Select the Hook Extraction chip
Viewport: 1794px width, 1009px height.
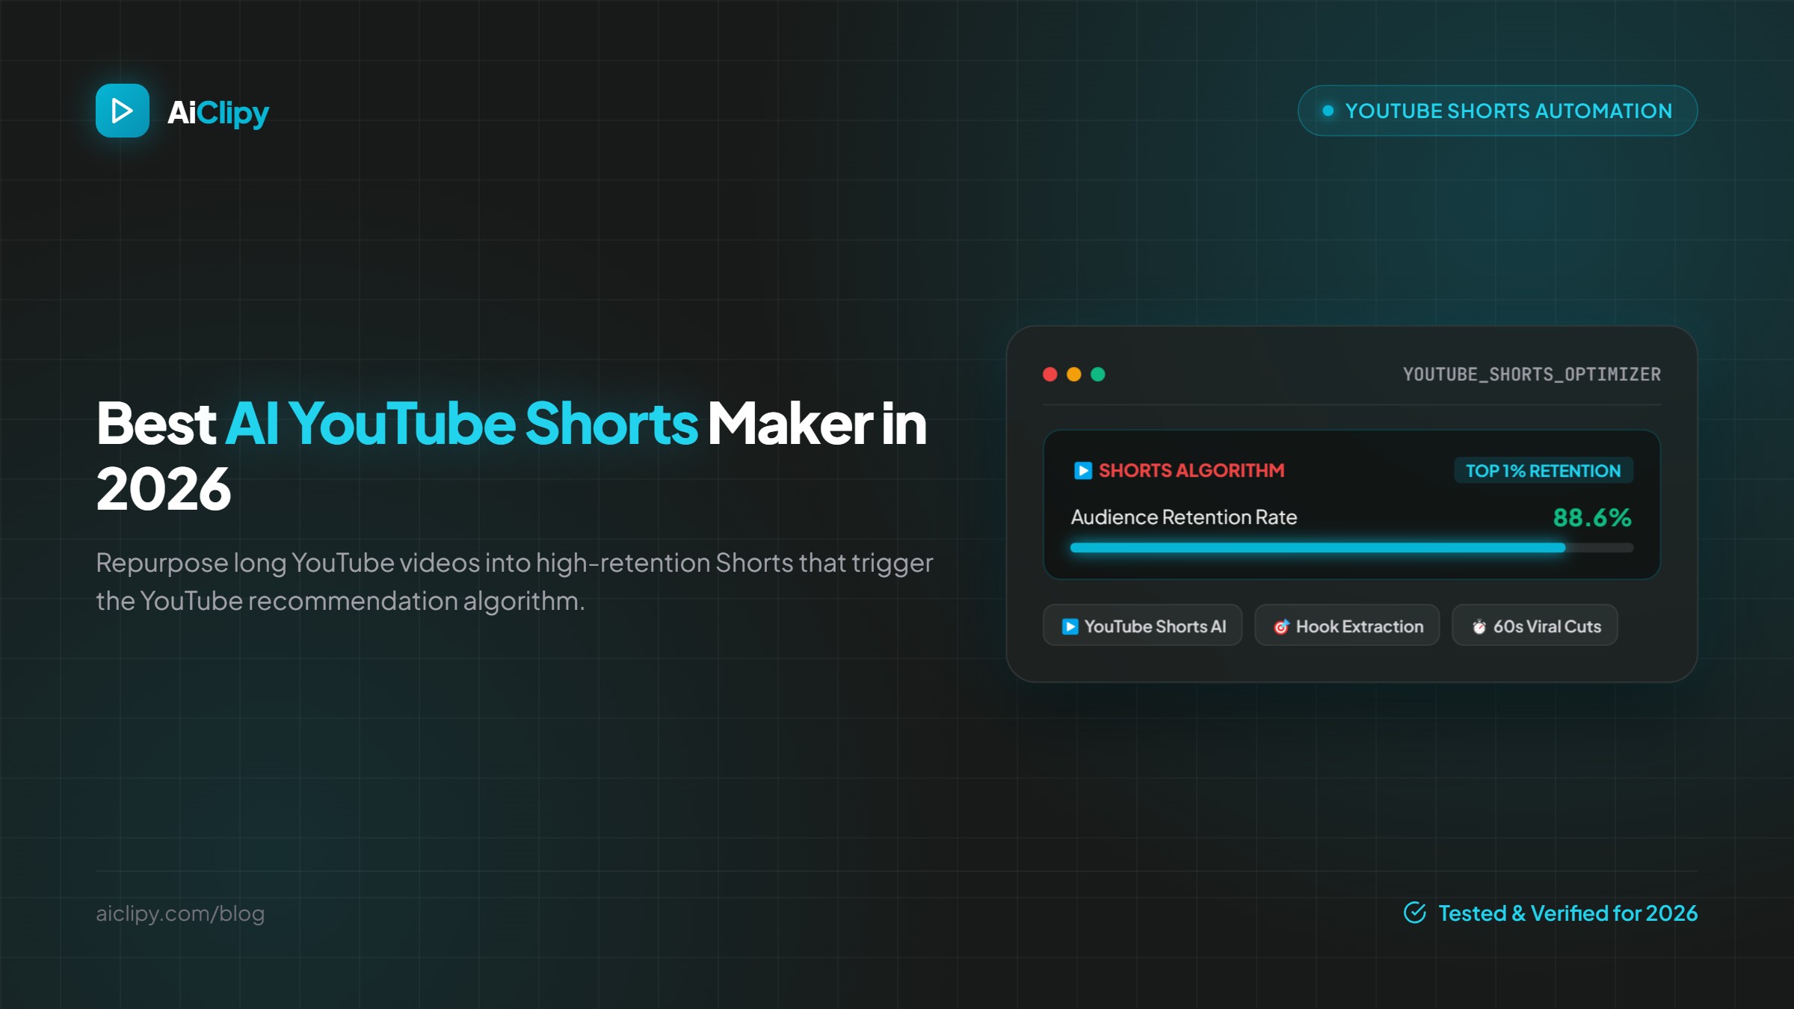pos(1347,626)
